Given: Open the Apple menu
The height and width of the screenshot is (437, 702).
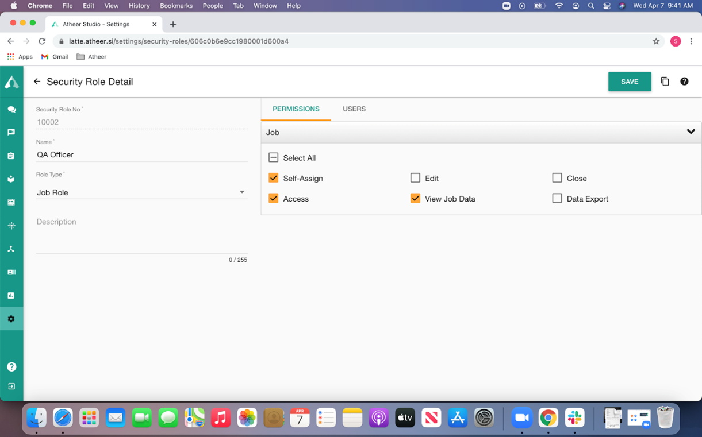Looking at the screenshot, I should 14,6.
